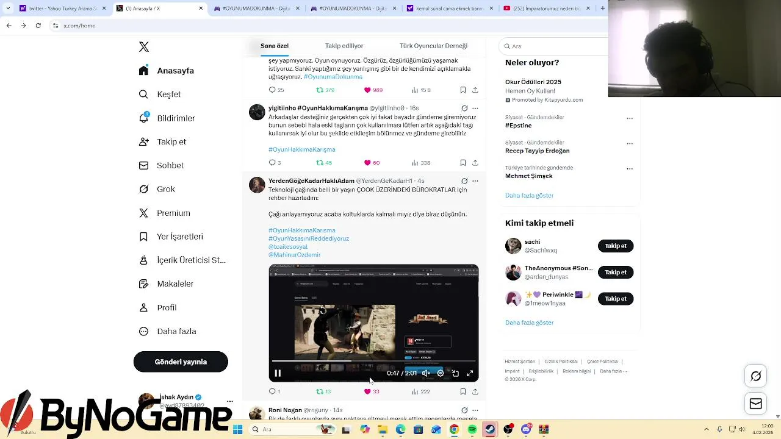Open Takip et sidebar item

(x=162, y=142)
